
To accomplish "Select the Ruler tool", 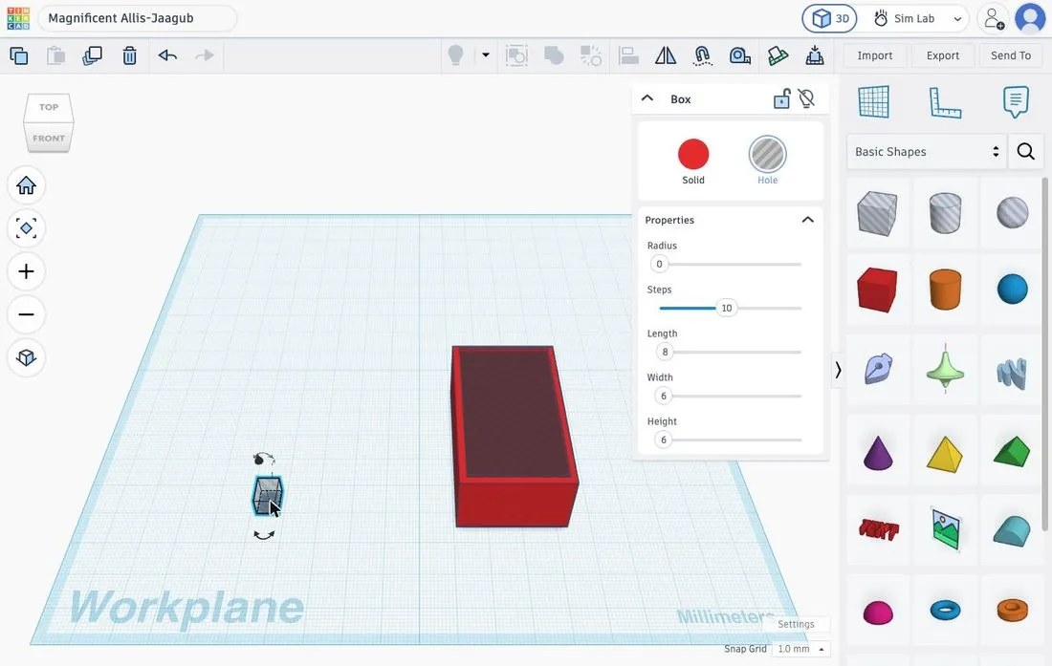I will 945,102.
